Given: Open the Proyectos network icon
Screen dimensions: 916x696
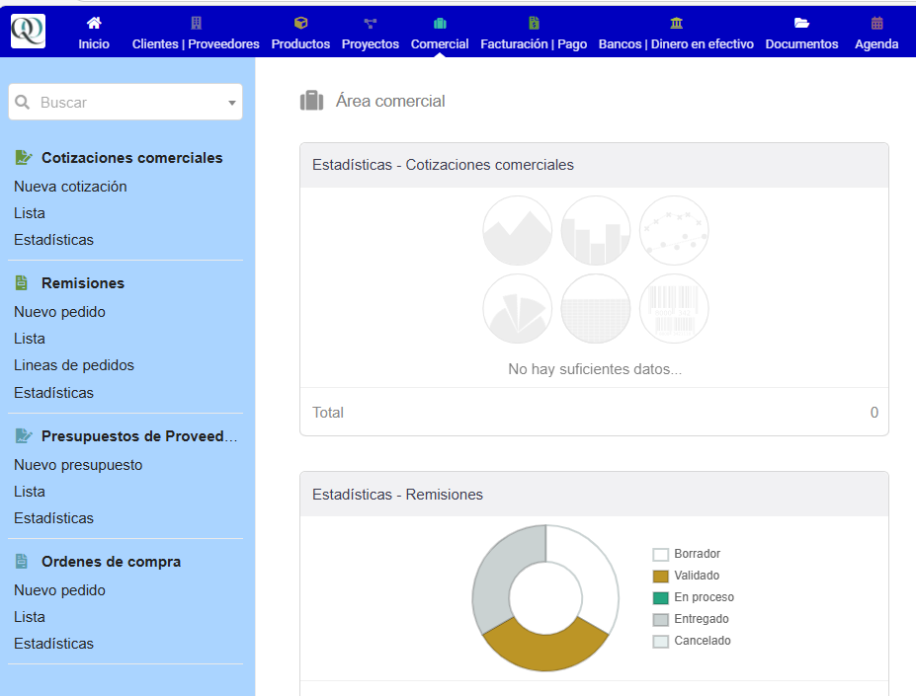Looking at the screenshot, I should pyautogui.click(x=371, y=23).
